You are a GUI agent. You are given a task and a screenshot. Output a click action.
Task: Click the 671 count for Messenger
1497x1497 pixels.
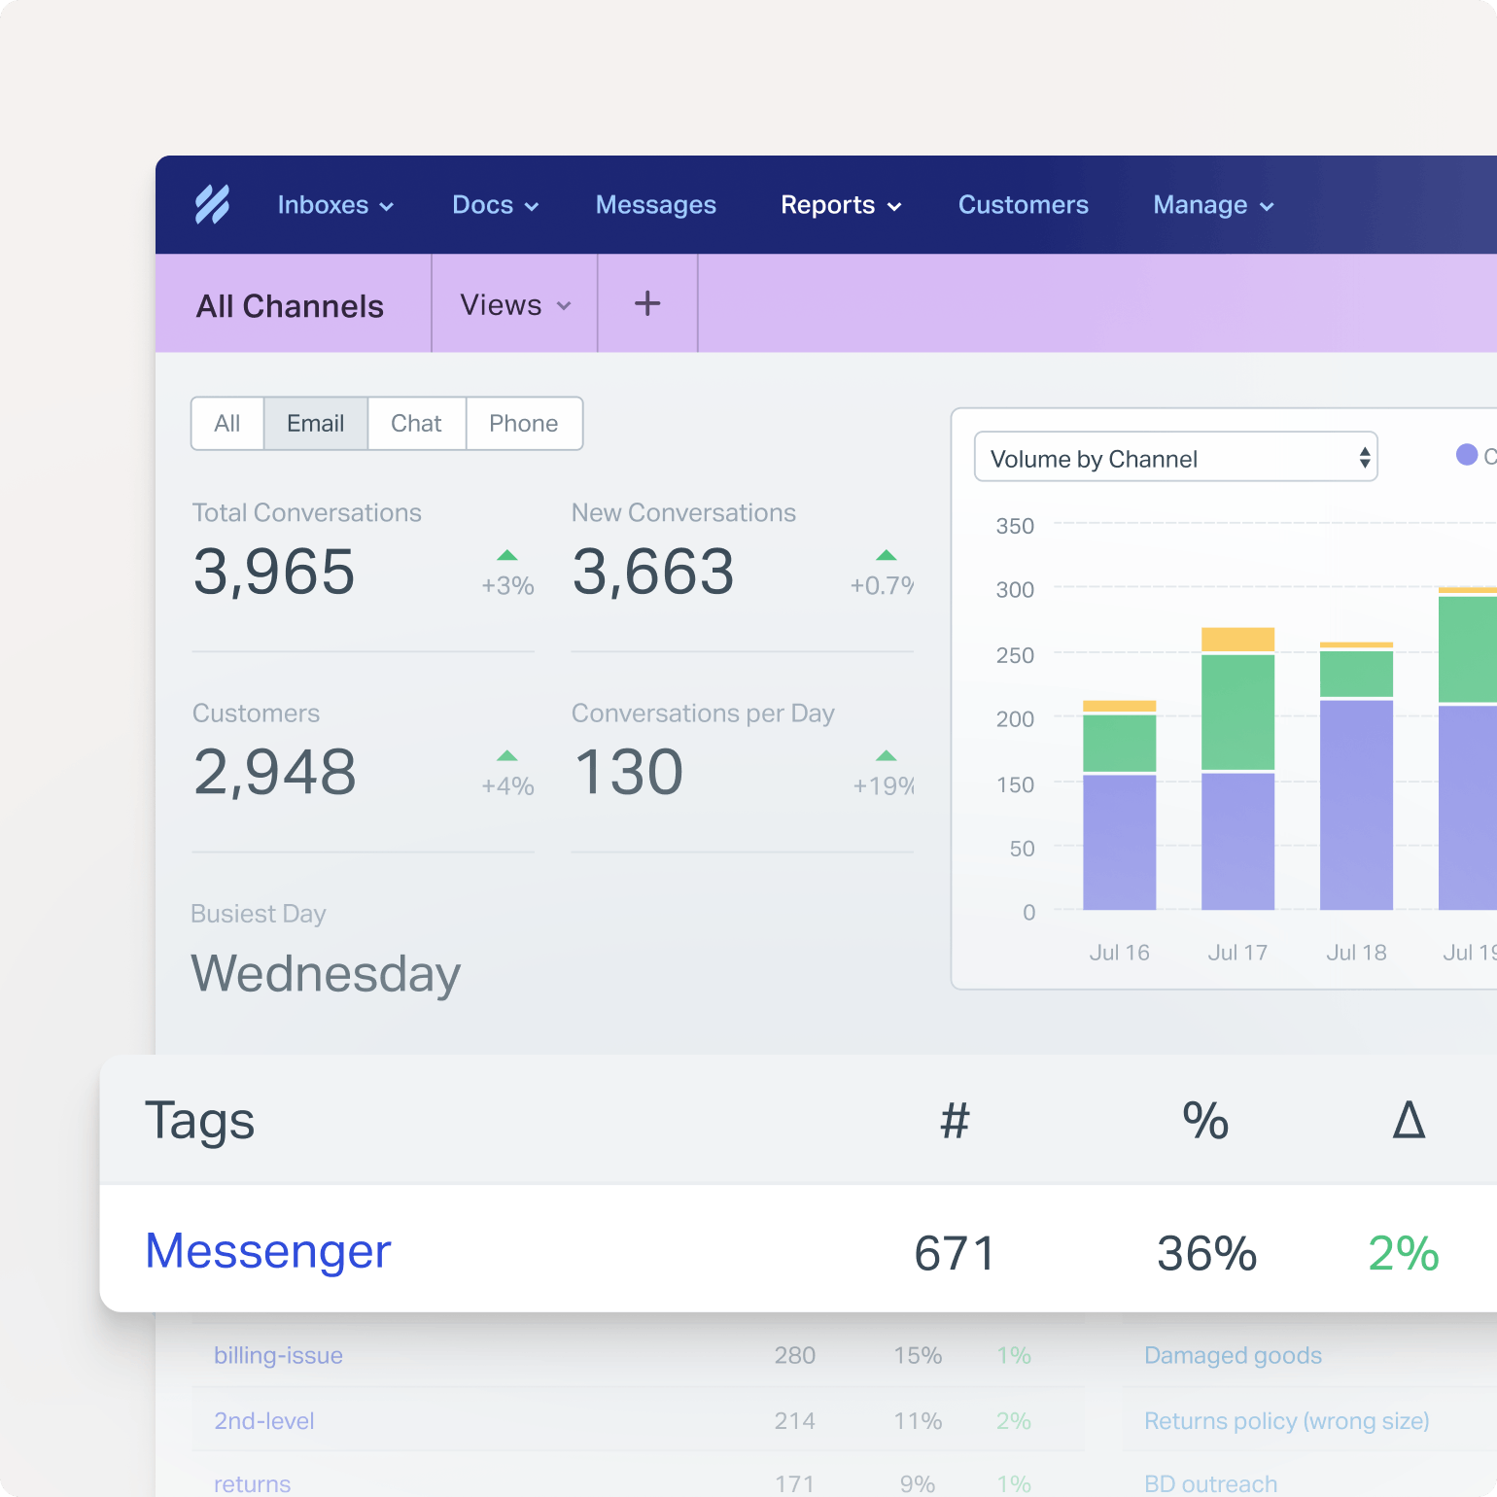(955, 1253)
